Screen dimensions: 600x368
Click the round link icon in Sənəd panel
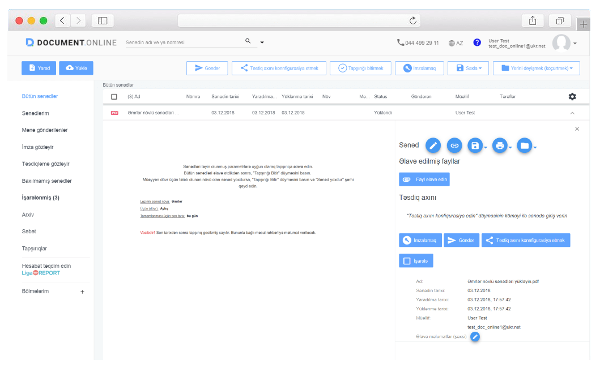(454, 146)
